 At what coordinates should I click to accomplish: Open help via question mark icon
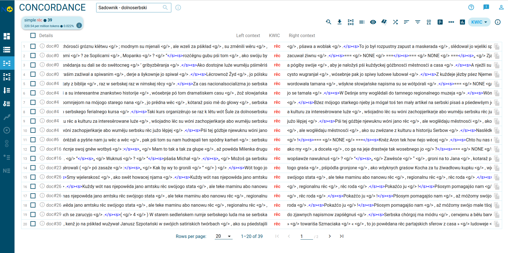(x=471, y=7)
